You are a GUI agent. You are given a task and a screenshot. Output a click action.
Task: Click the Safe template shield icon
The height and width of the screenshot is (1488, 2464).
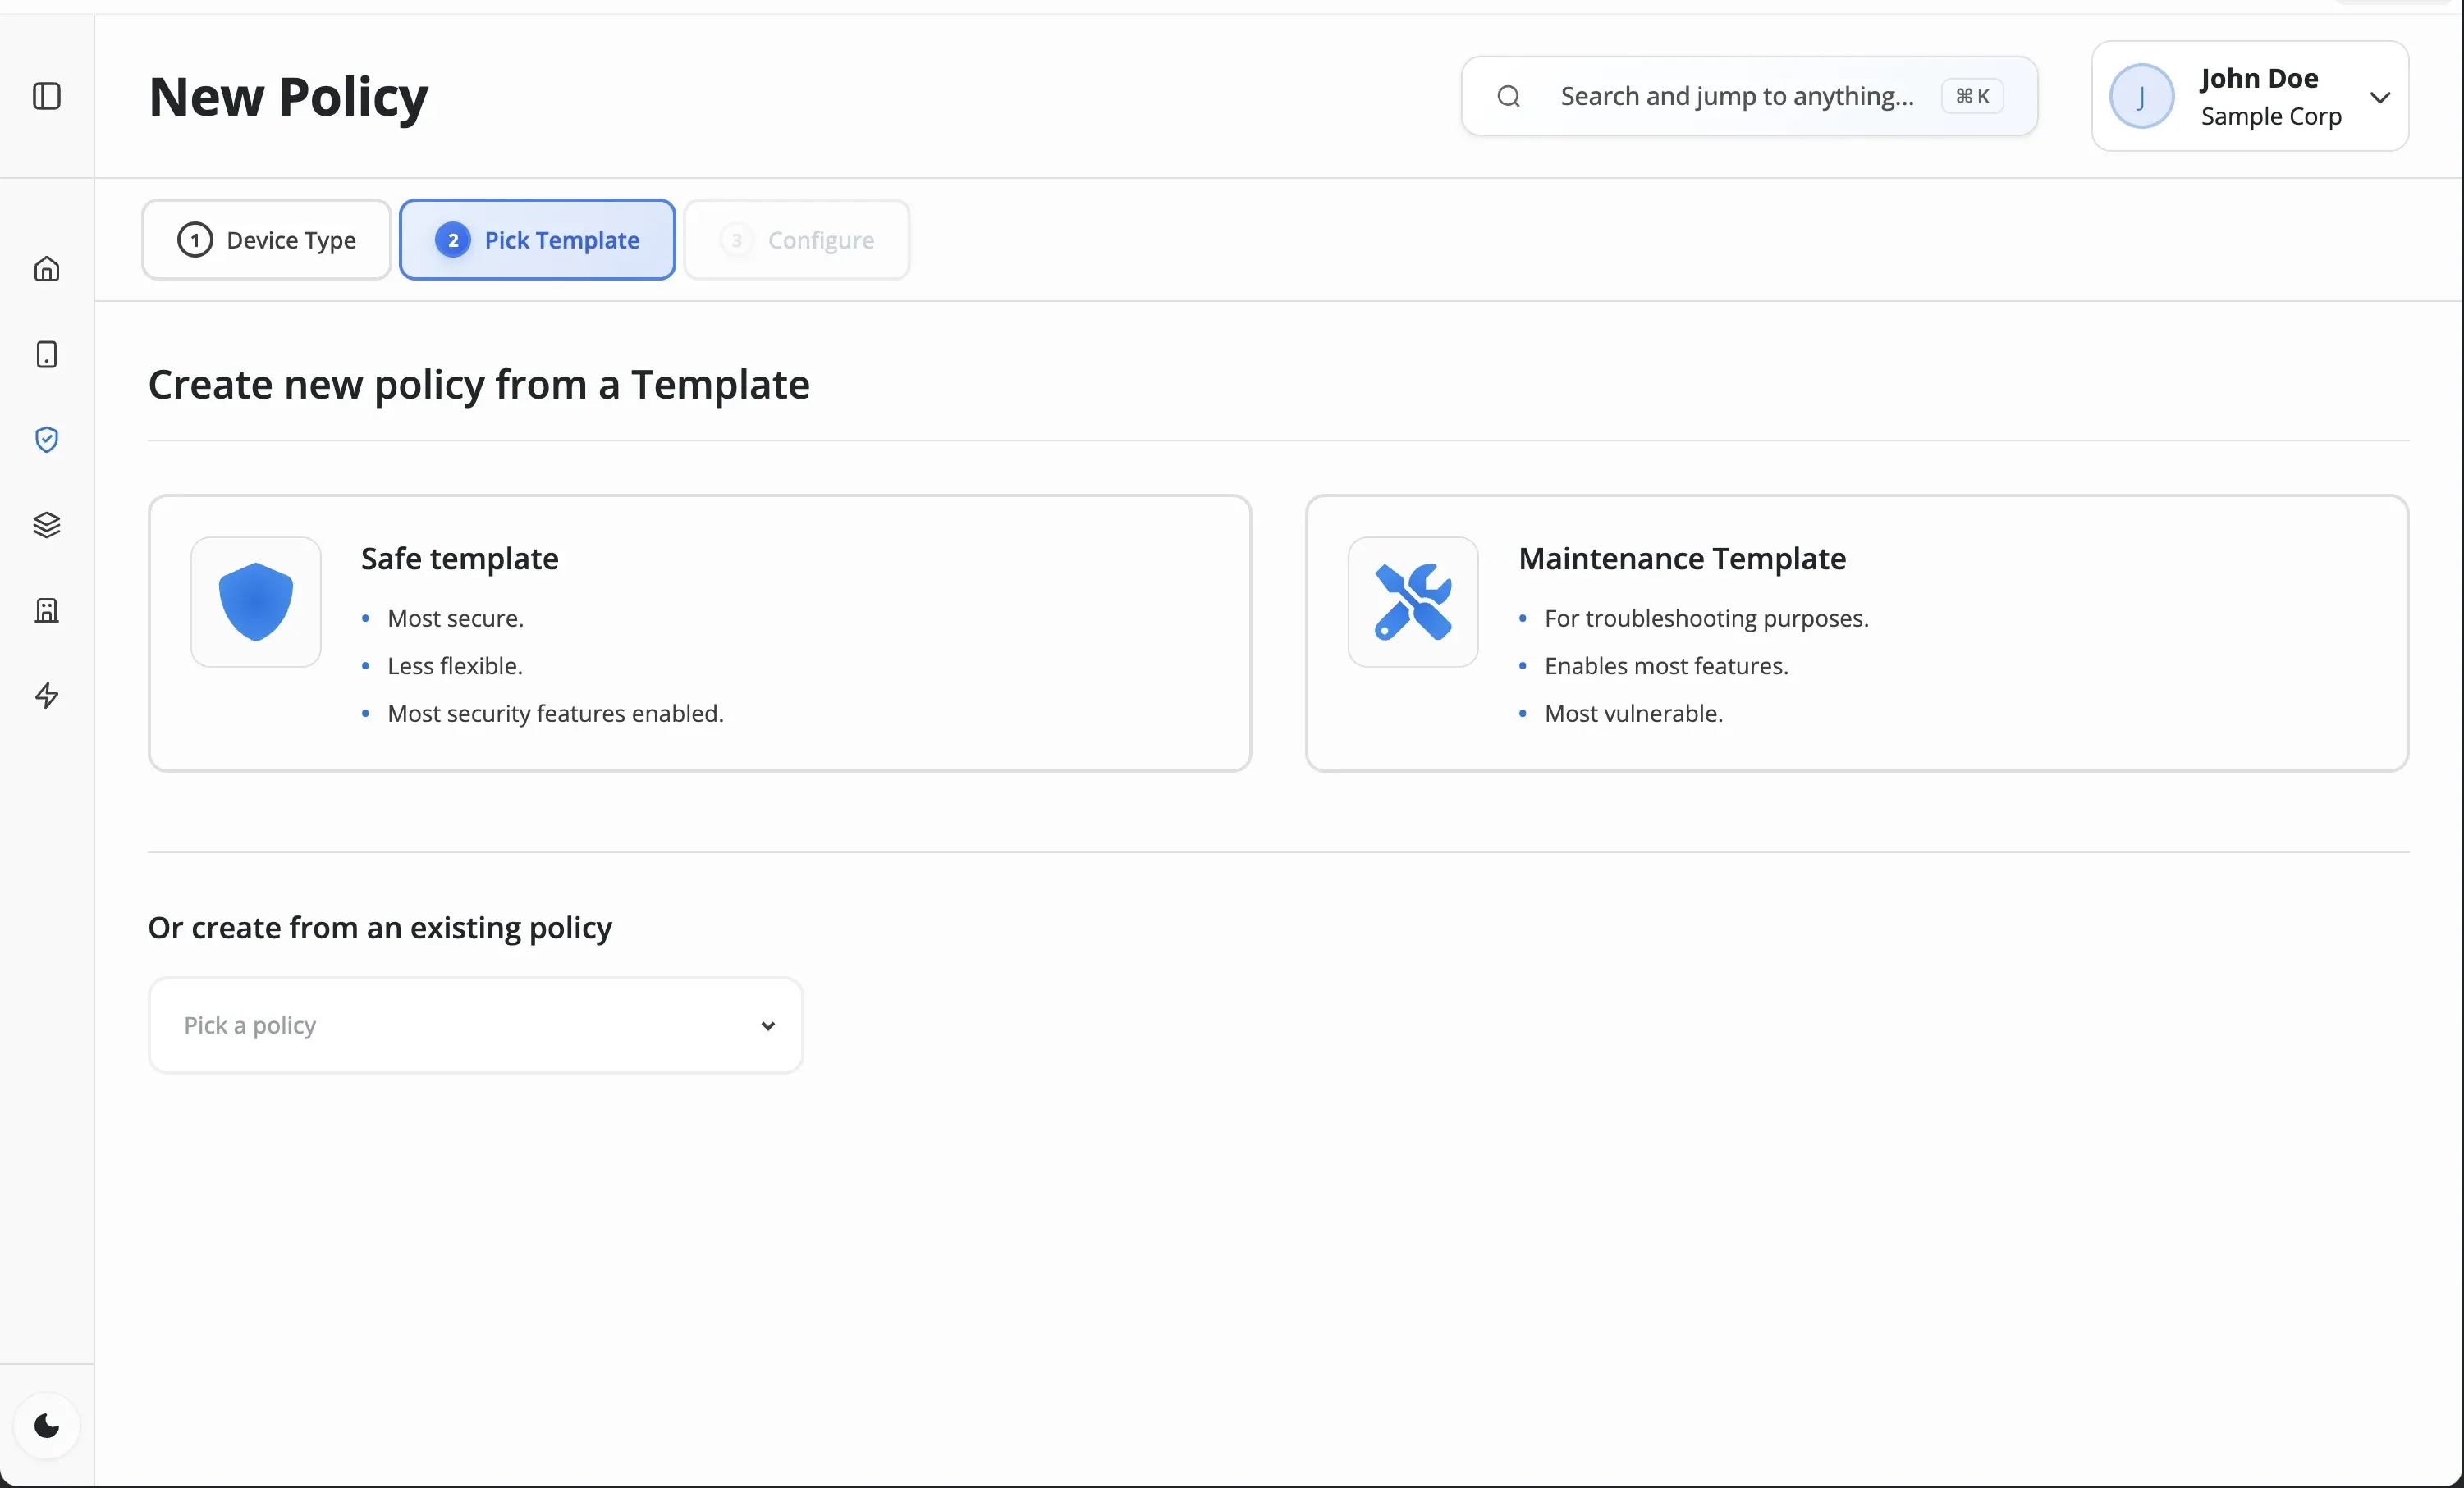coord(256,601)
